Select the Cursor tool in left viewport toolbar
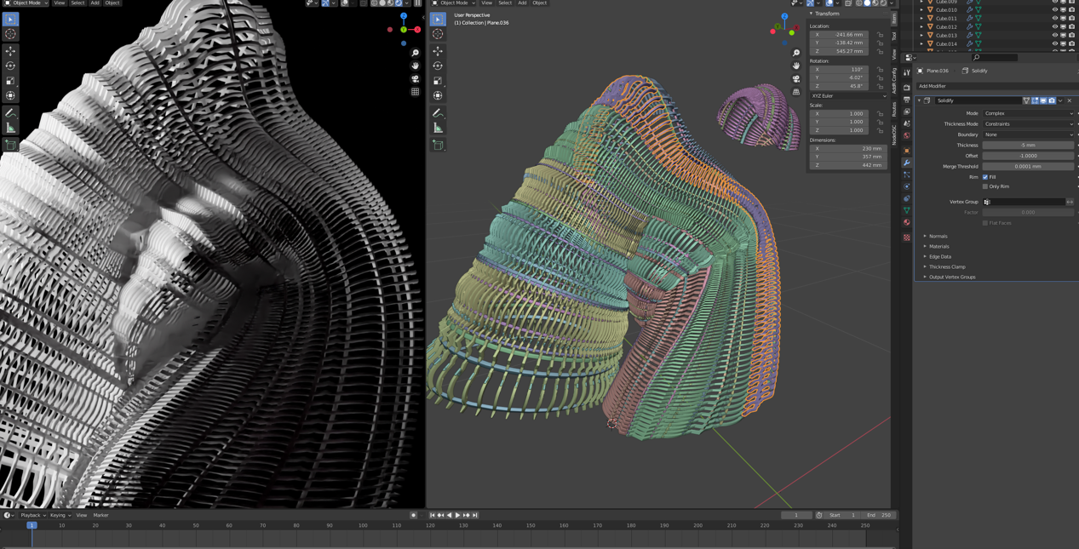 pos(10,34)
